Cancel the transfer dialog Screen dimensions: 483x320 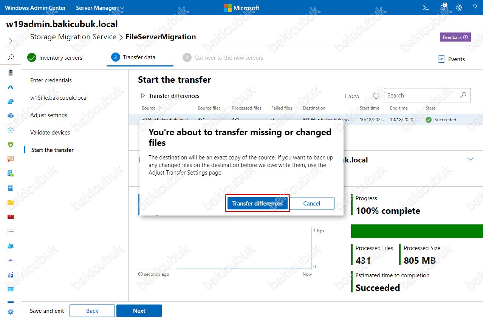click(312, 203)
